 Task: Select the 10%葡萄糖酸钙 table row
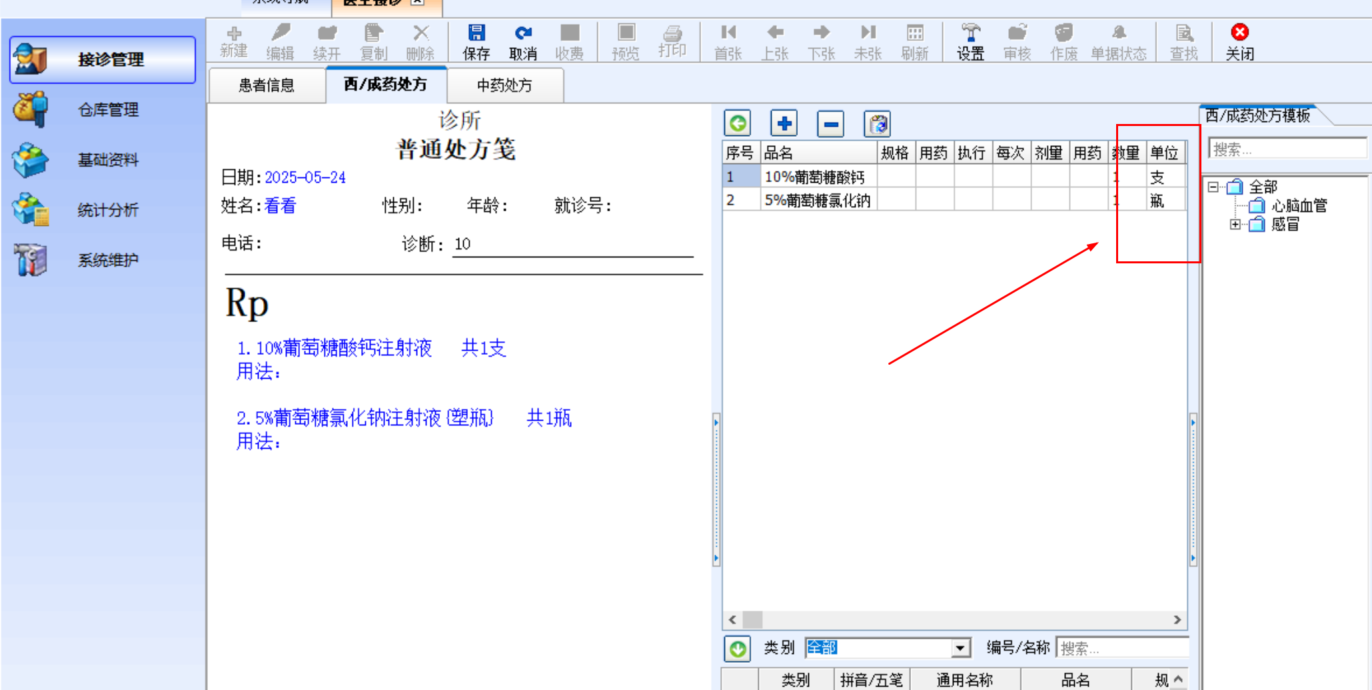coord(954,177)
